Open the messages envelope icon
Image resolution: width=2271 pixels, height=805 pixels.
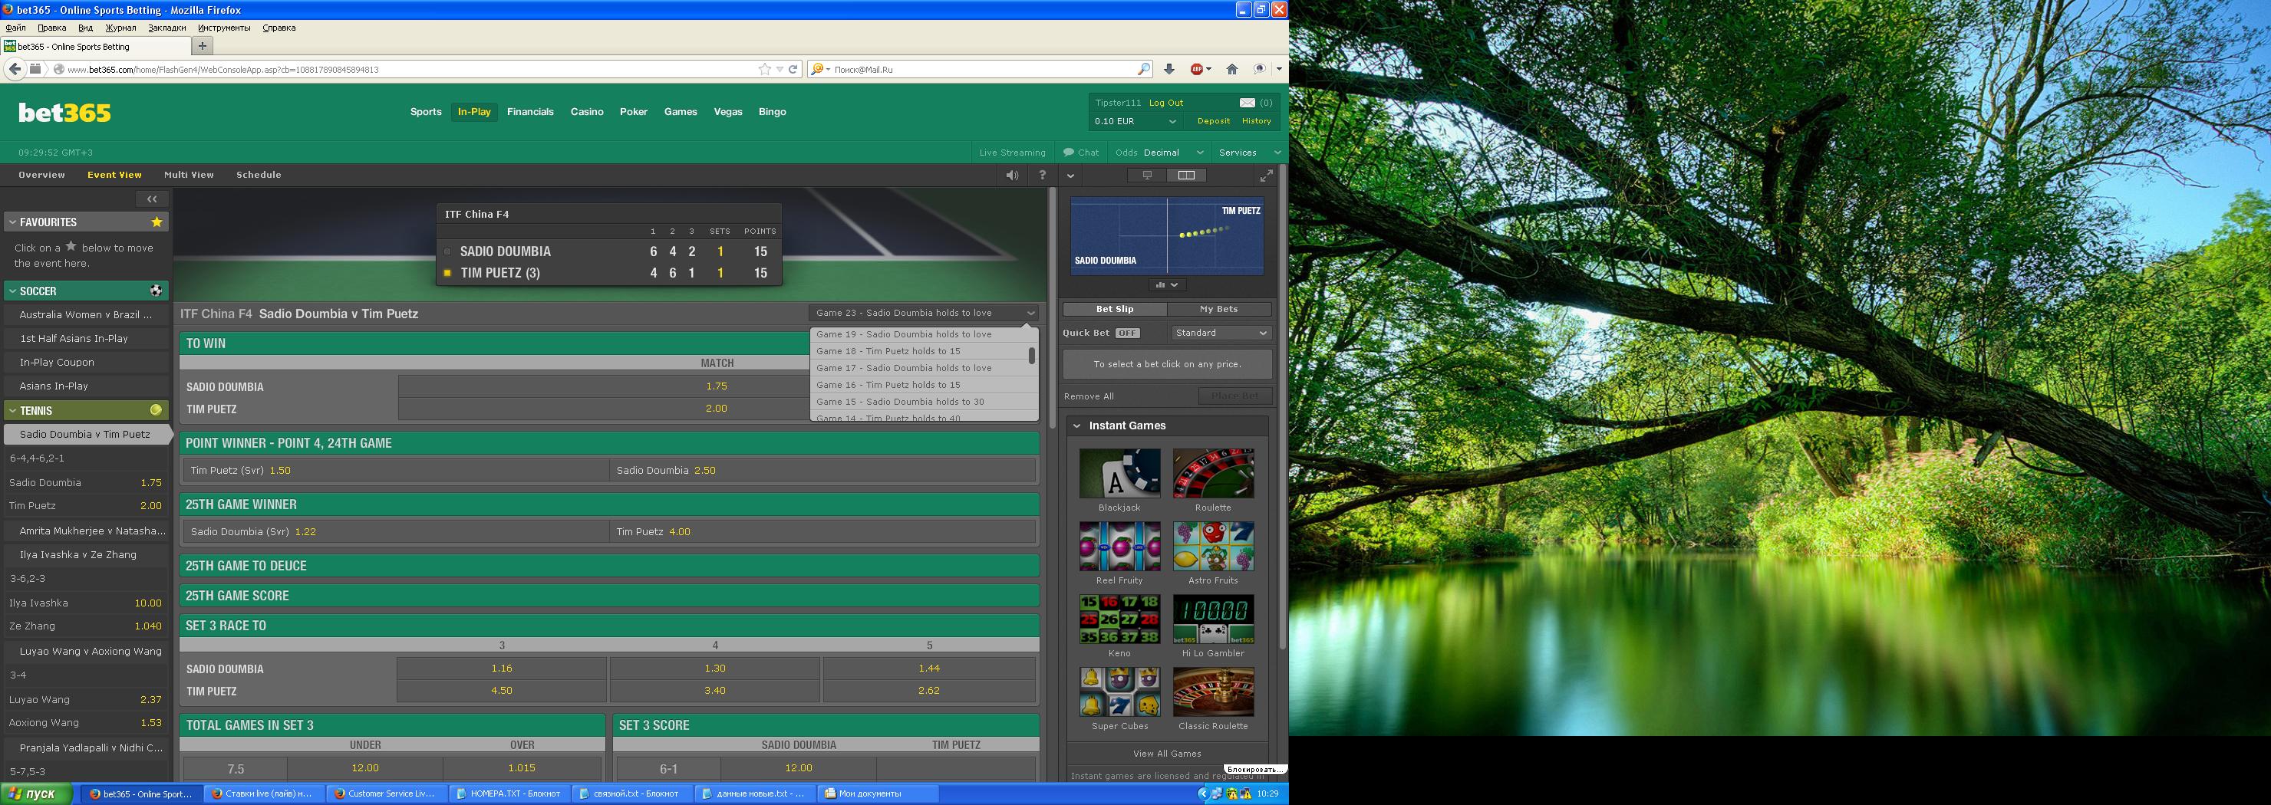click(1247, 103)
